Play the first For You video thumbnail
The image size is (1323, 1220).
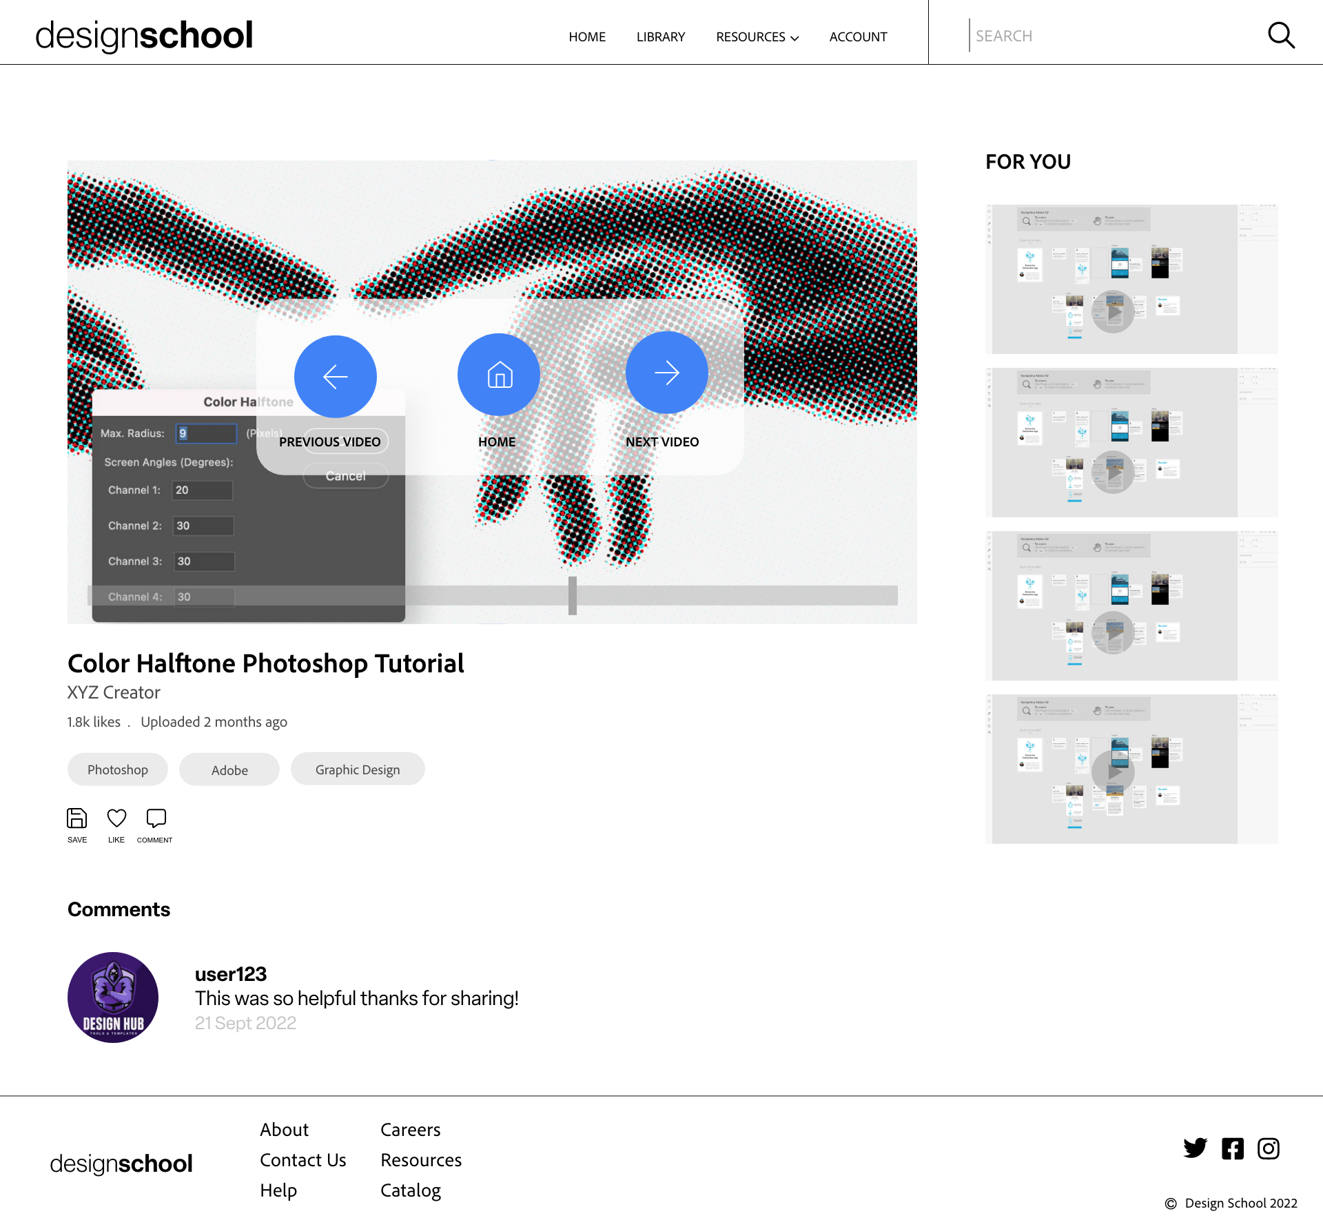pos(1113,311)
